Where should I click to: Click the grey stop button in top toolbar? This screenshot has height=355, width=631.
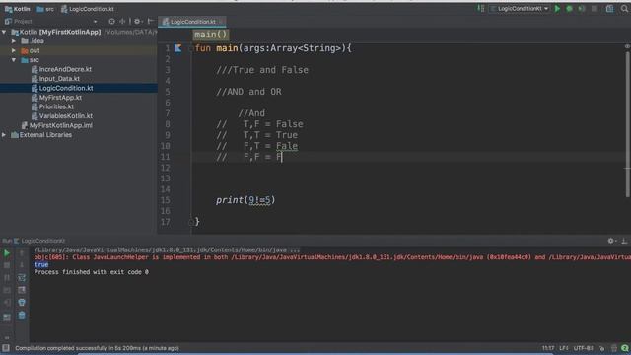[x=595, y=9]
